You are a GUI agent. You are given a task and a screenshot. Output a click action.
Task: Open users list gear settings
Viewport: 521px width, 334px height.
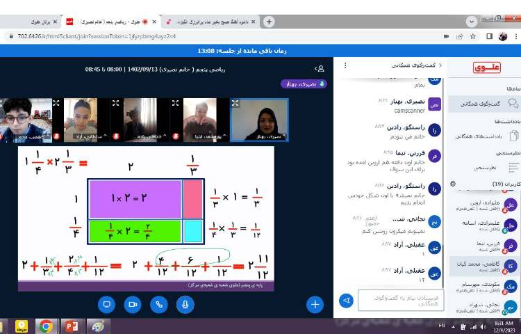pos(452,184)
